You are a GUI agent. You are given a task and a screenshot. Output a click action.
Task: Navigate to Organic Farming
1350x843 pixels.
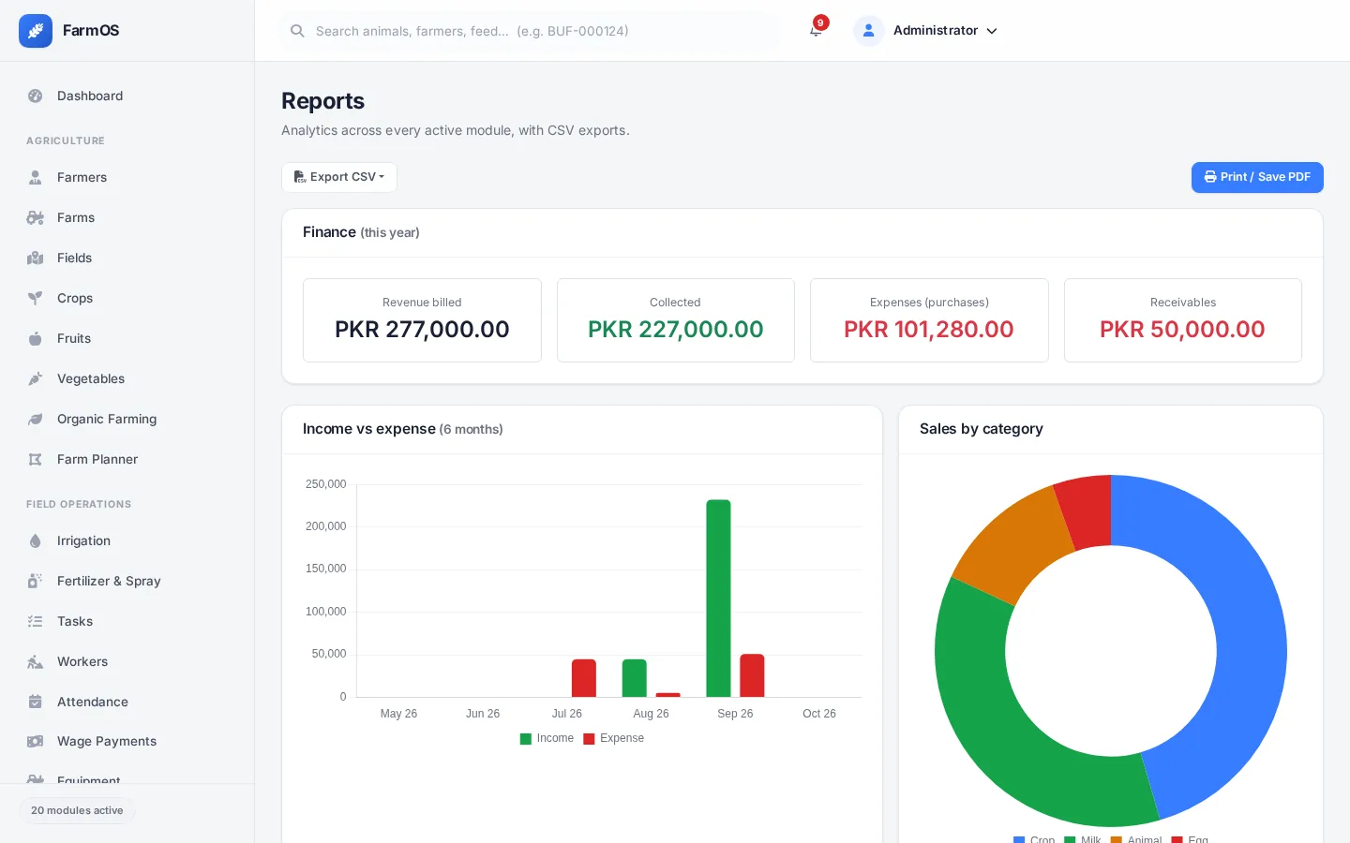(x=127, y=419)
